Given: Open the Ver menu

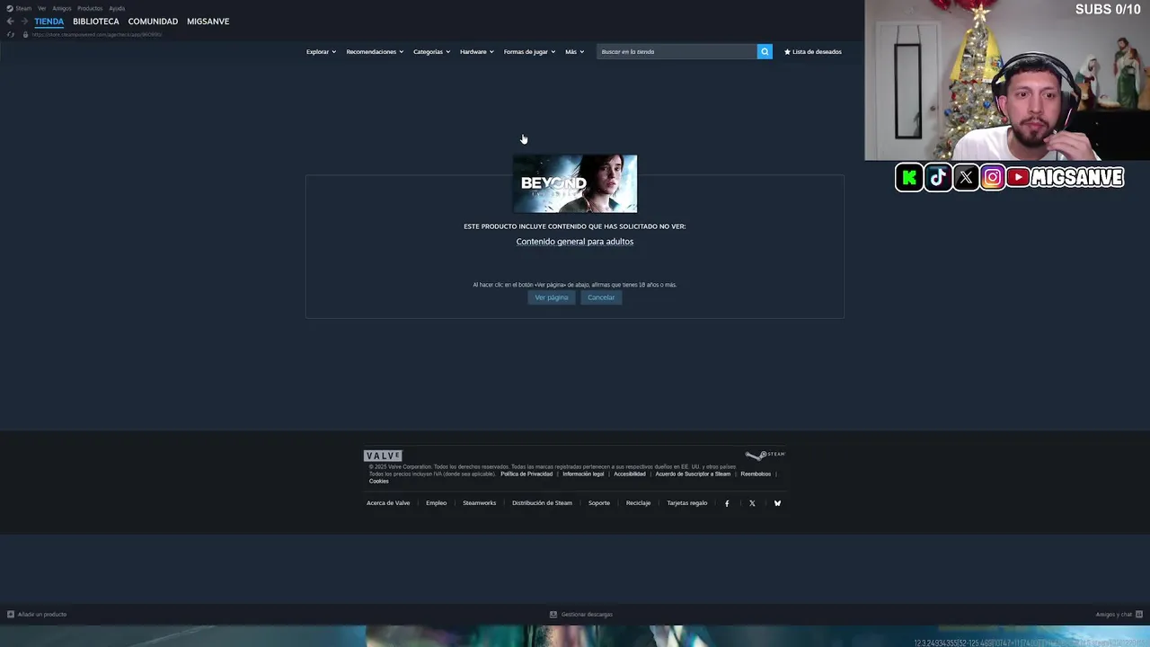Looking at the screenshot, I should [x=41, y=8].
